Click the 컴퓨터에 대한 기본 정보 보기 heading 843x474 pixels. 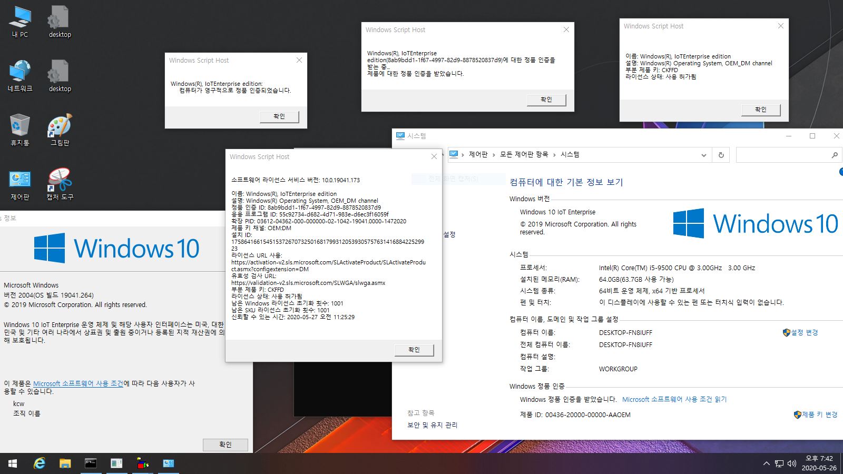(x=566, y=182)
